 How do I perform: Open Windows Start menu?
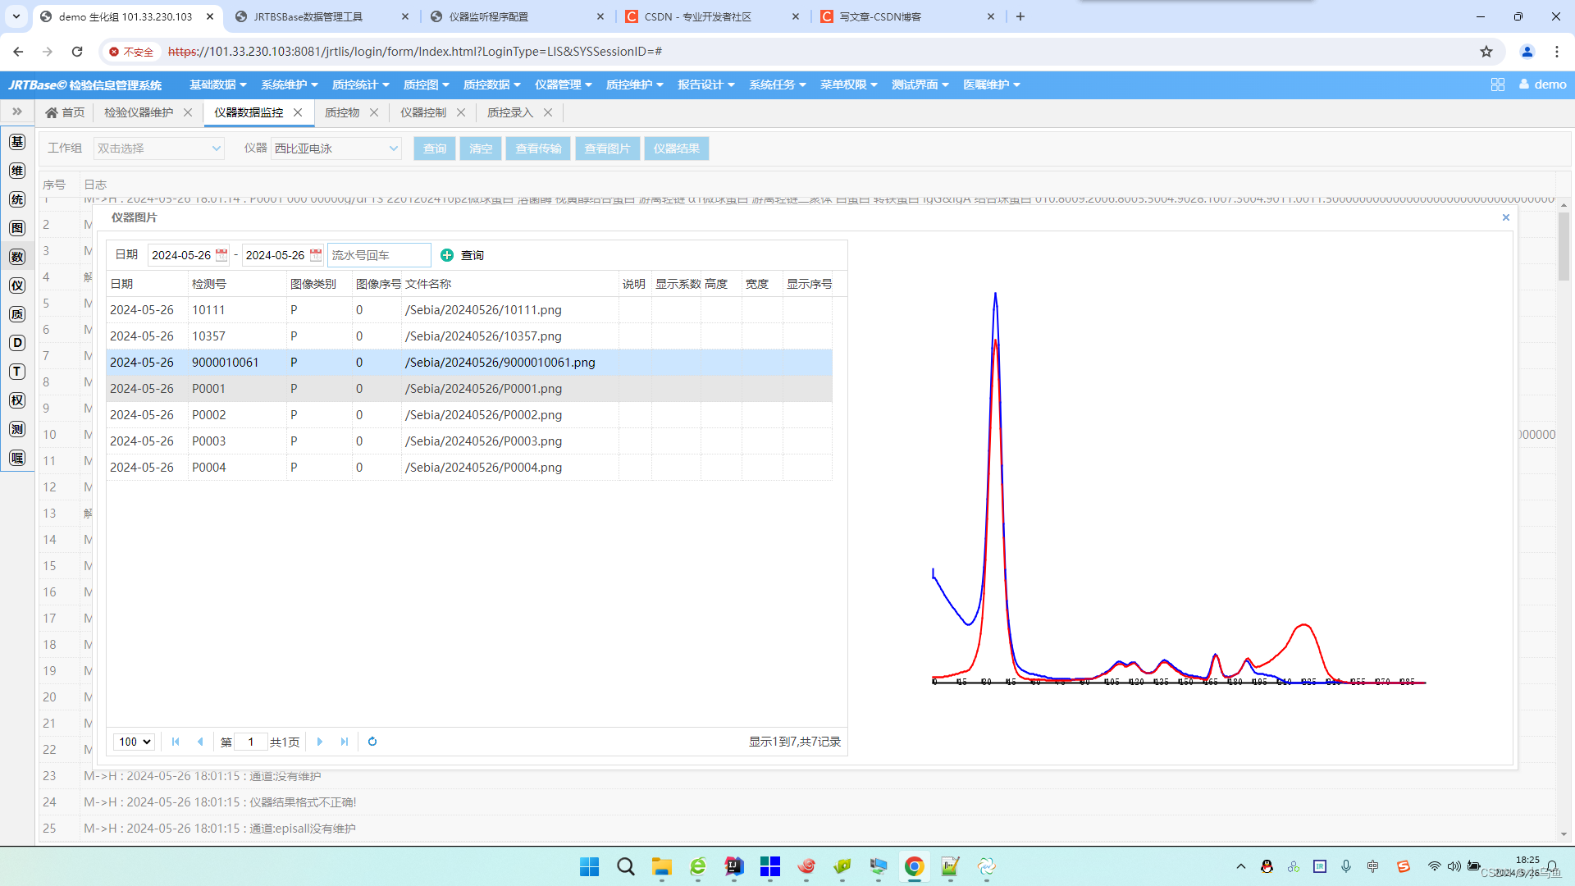click(x=590, y=866)
